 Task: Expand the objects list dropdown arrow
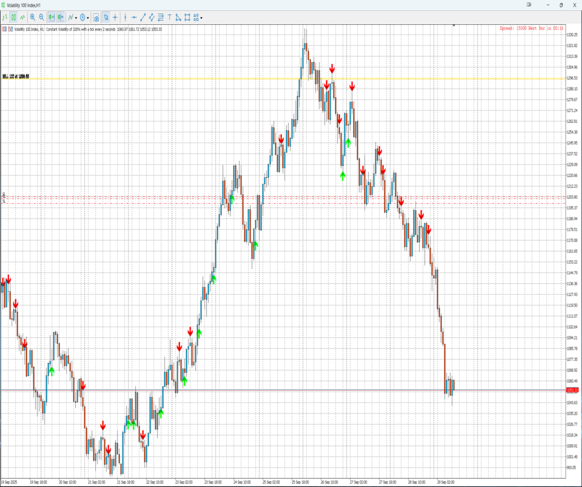[x=202, y=18]
